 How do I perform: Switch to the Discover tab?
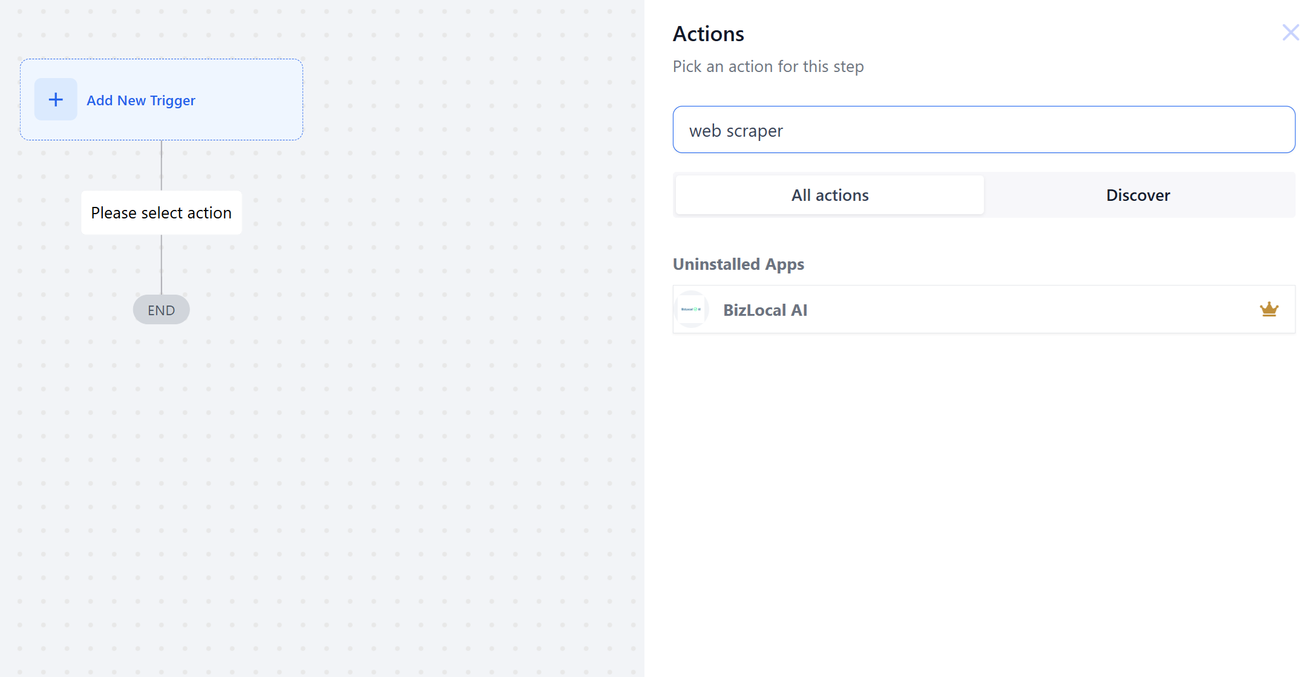(1138, 195)
